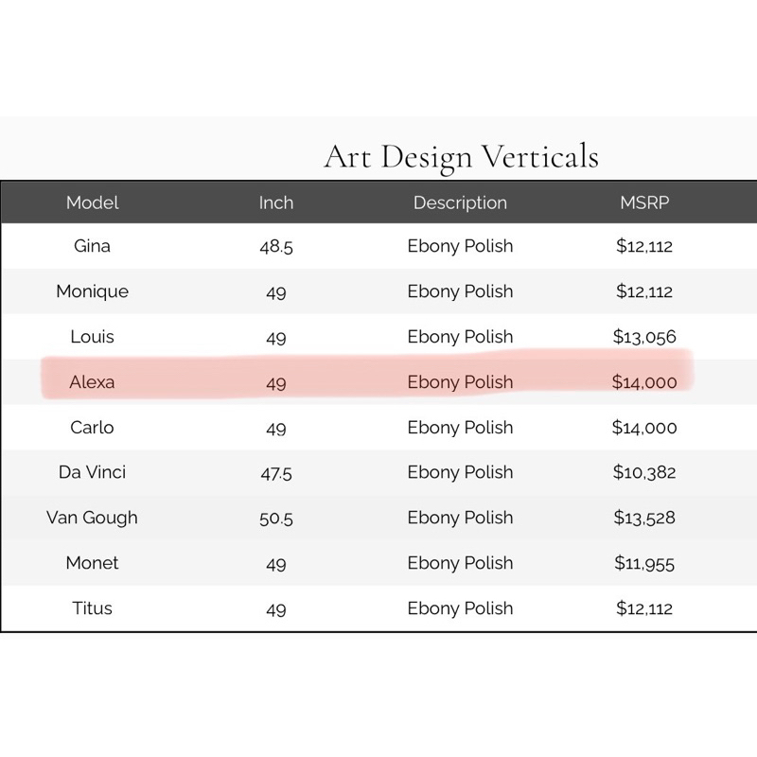Image resolution: width=757 pixels, height=757 pixels.
Task: Click the Titus model cell
Action: tap(93, 608)
